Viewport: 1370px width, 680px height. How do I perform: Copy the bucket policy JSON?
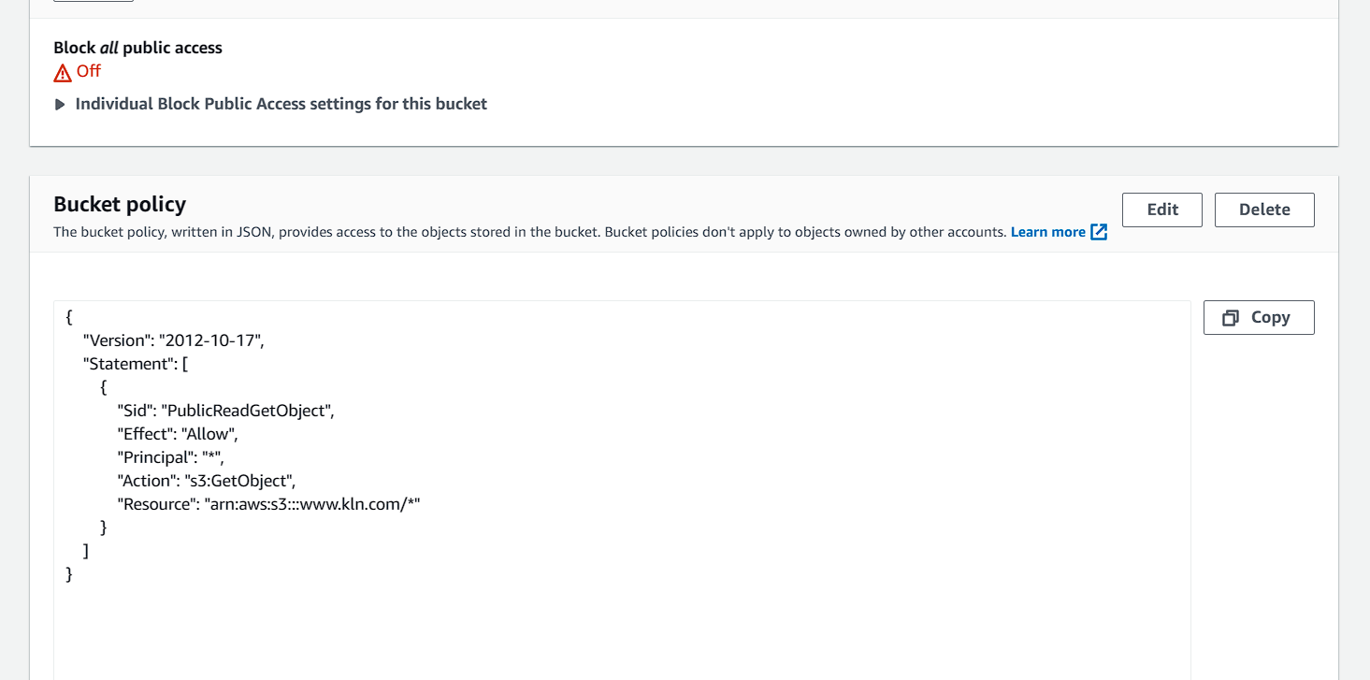[x=1259, y=317]
